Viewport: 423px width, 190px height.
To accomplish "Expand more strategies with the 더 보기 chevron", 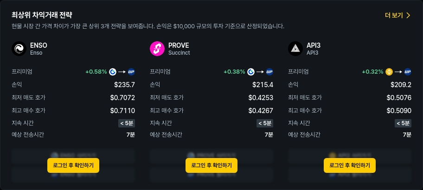I will (408, 15).
